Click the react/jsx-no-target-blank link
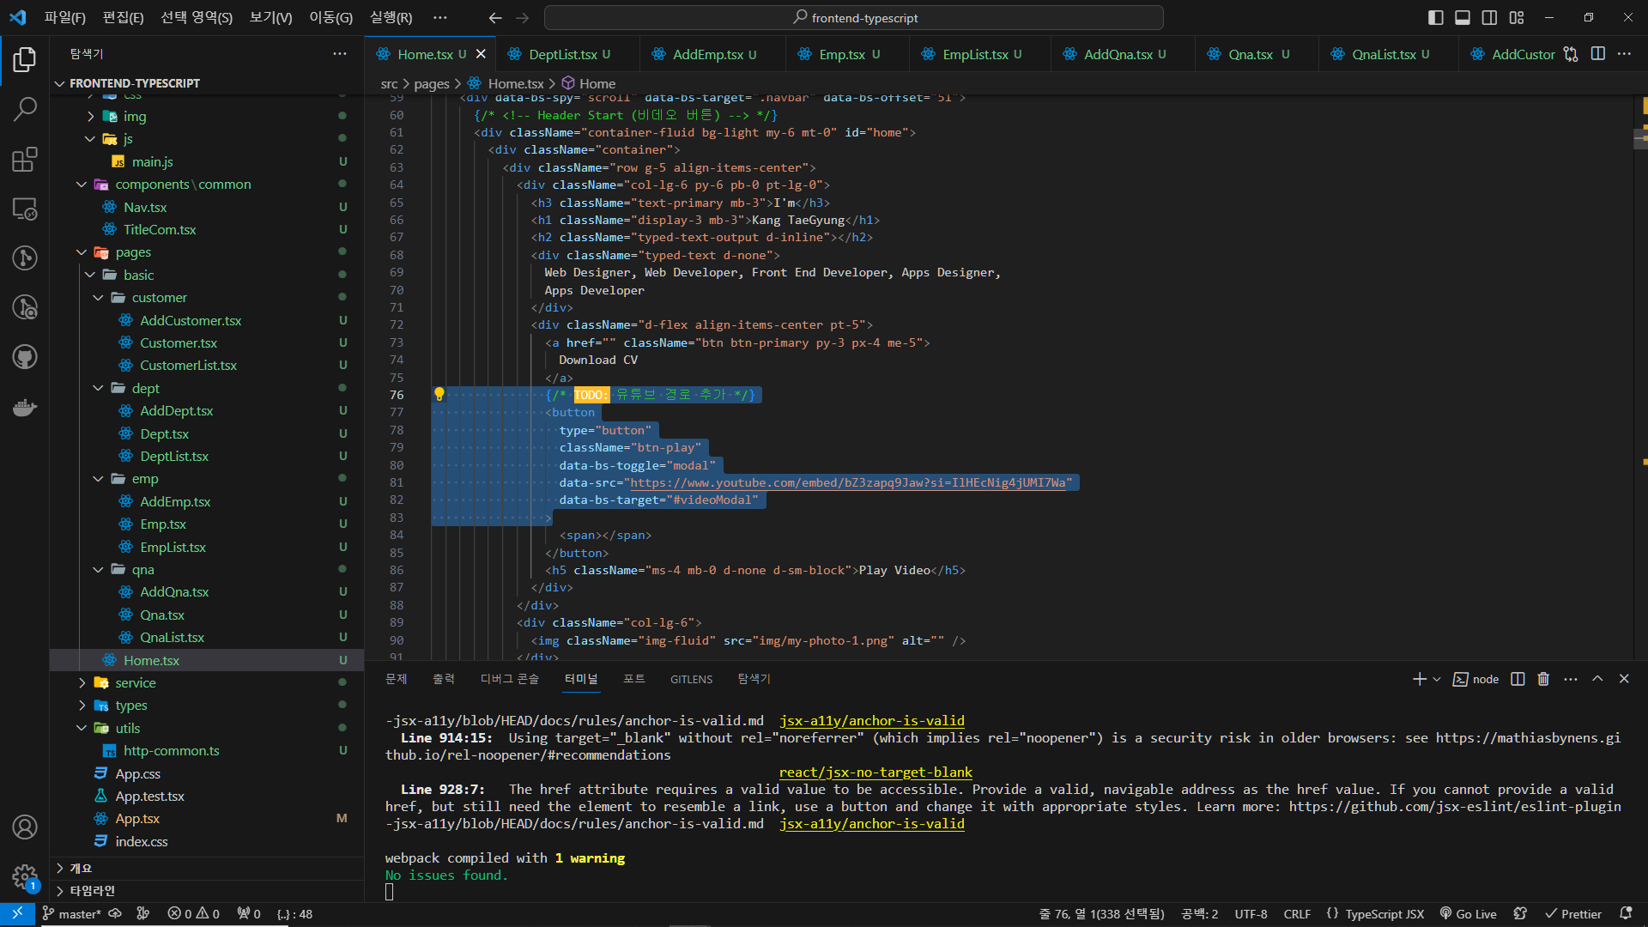 (875, 772)
